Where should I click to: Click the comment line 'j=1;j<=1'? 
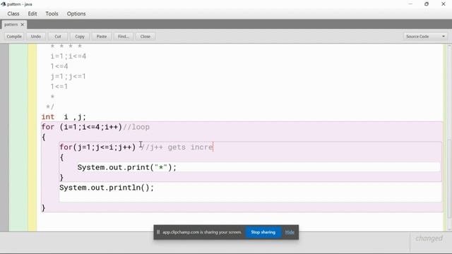[x=68, y=76]
